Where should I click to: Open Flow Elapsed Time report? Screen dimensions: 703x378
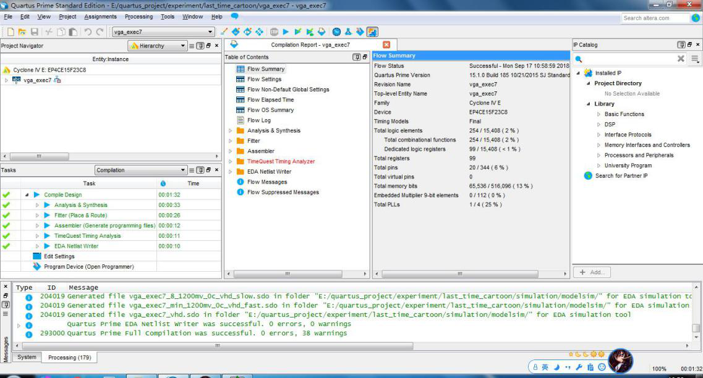[x=271, y=100]
